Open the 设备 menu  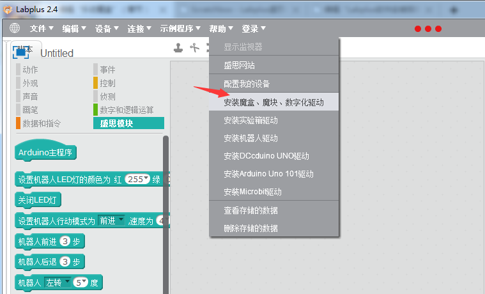click(107, 29)
